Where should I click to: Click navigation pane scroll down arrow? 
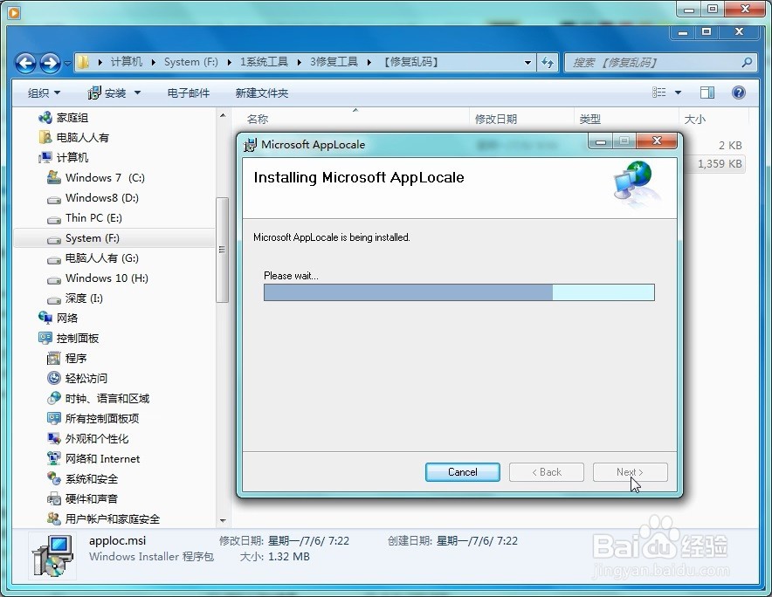(x=223, y=520)
